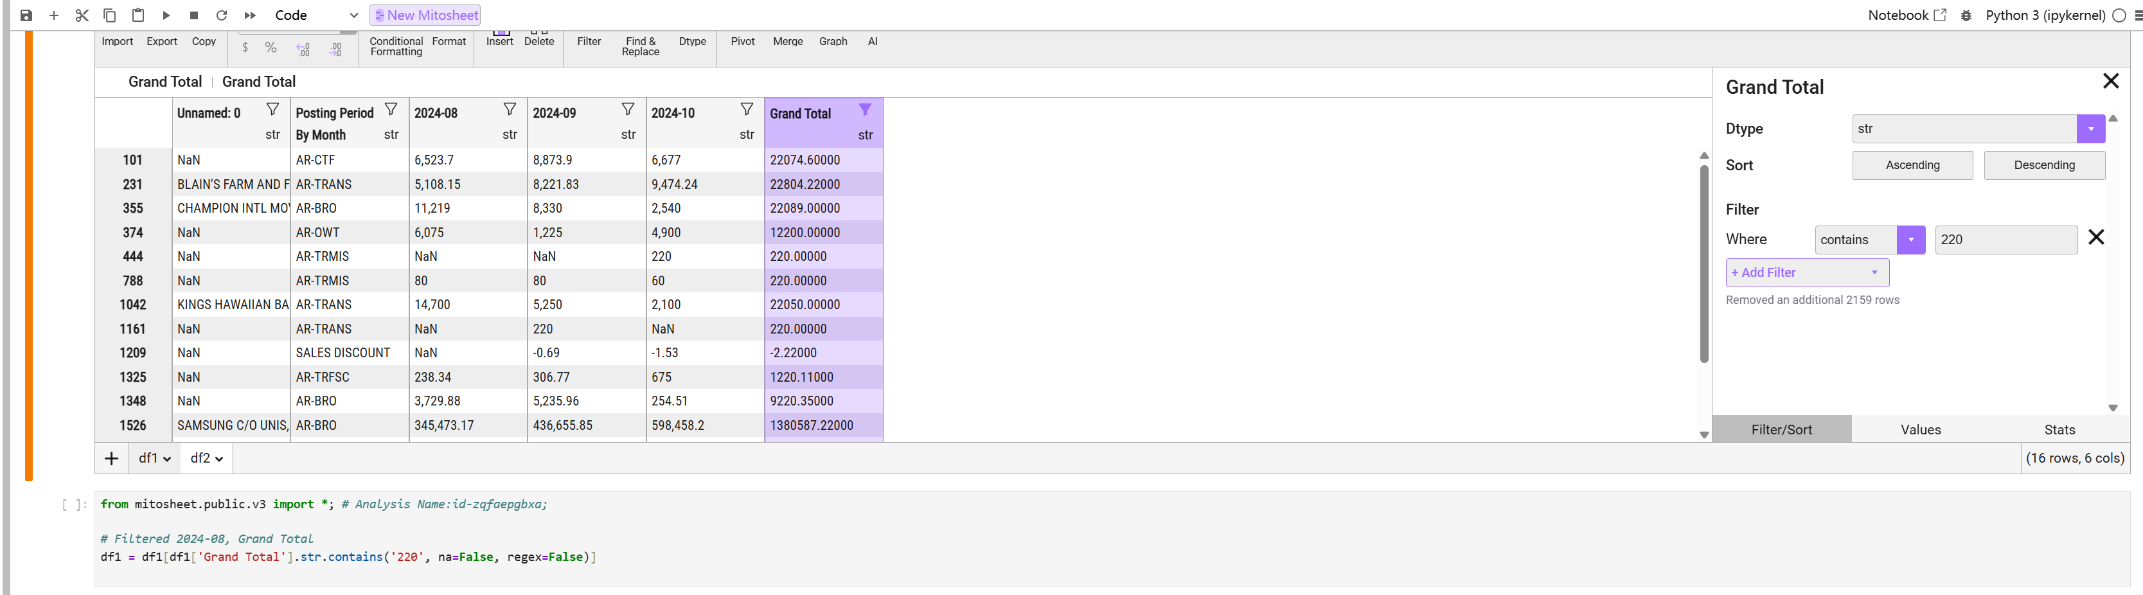
Task: Switch to the Filter/Sort tab
Action: click(x=1781, y=429)
